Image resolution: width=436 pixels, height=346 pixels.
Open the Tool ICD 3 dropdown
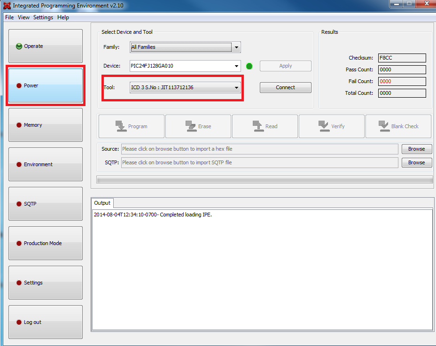click(236, 87)
